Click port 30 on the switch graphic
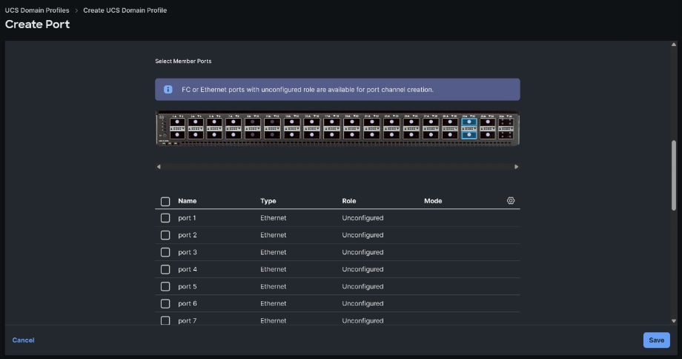 450,135
